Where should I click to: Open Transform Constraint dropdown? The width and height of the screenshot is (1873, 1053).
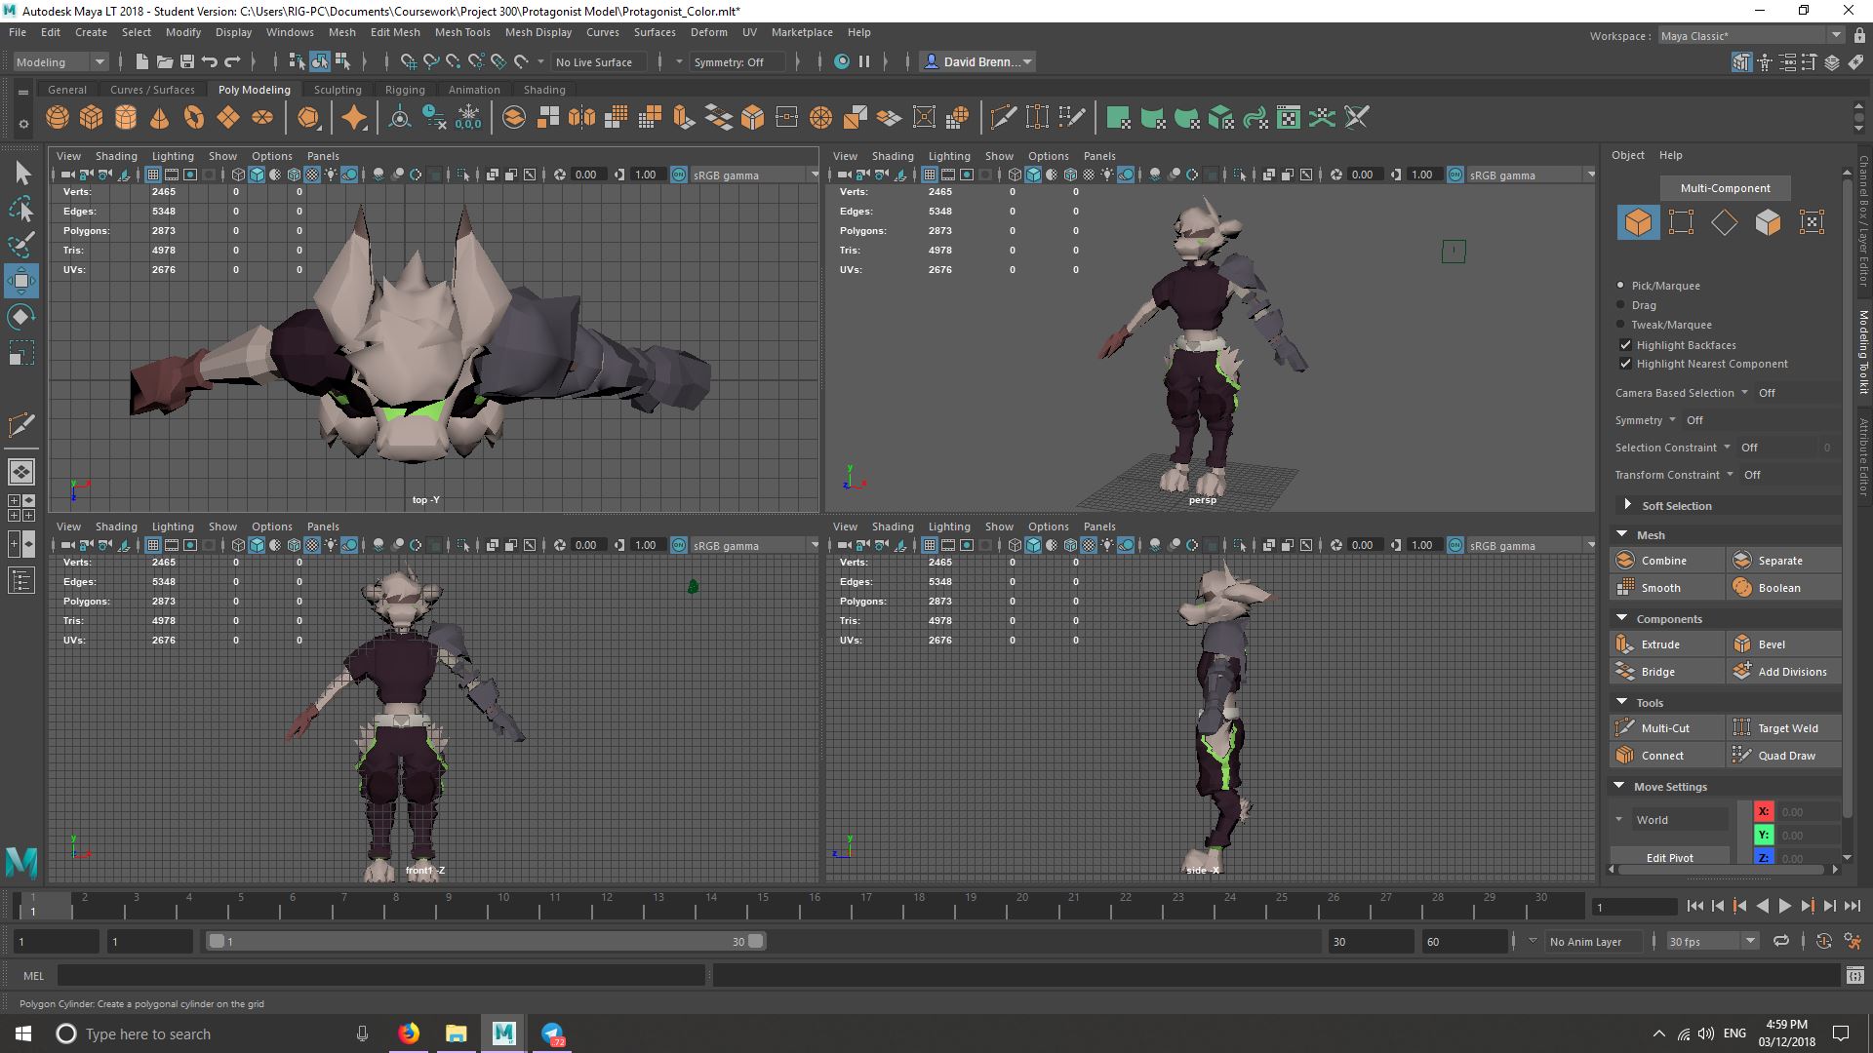(x=1730, y=475)
